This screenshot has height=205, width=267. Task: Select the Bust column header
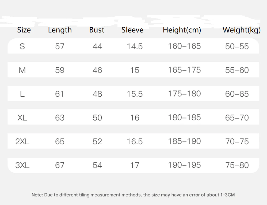point(97,30)
